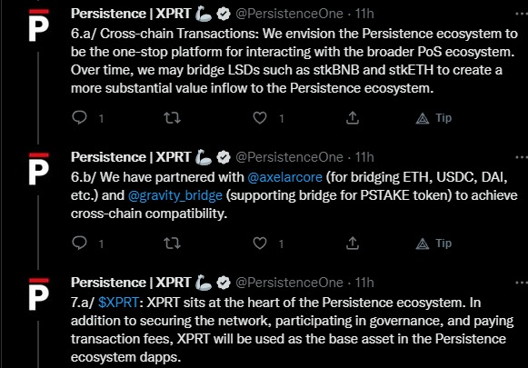Open Persistence avatar on the 6.b tweet
Screen dimensions: 528x368
pyautogui.click(x=39, y=169)
